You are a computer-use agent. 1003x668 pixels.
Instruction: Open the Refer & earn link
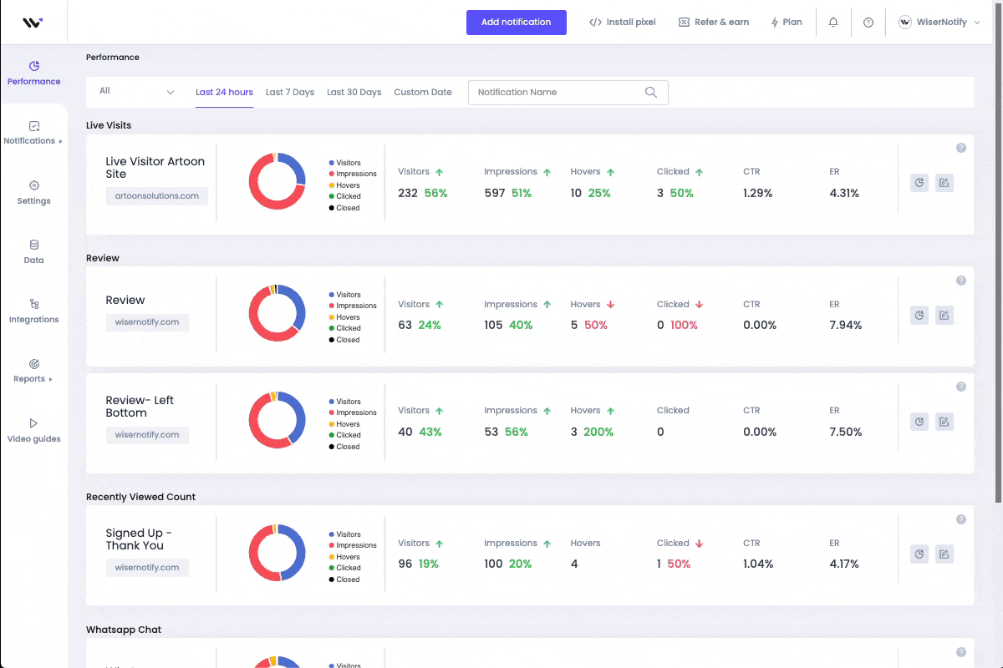point(714,23)
